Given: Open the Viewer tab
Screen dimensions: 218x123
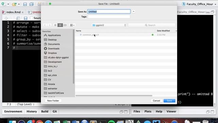Looking at the screenshot, I should point(171,111).
